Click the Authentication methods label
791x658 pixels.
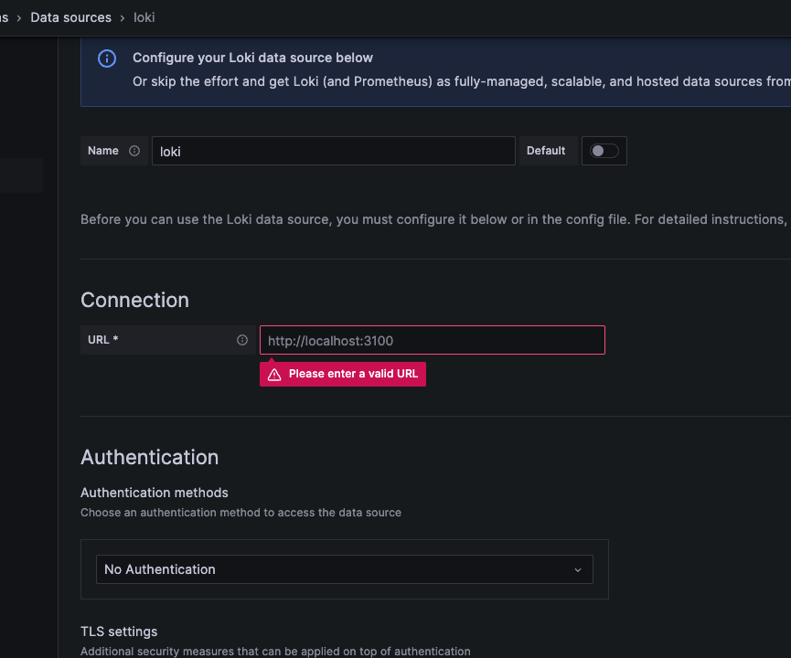[155, 493]
